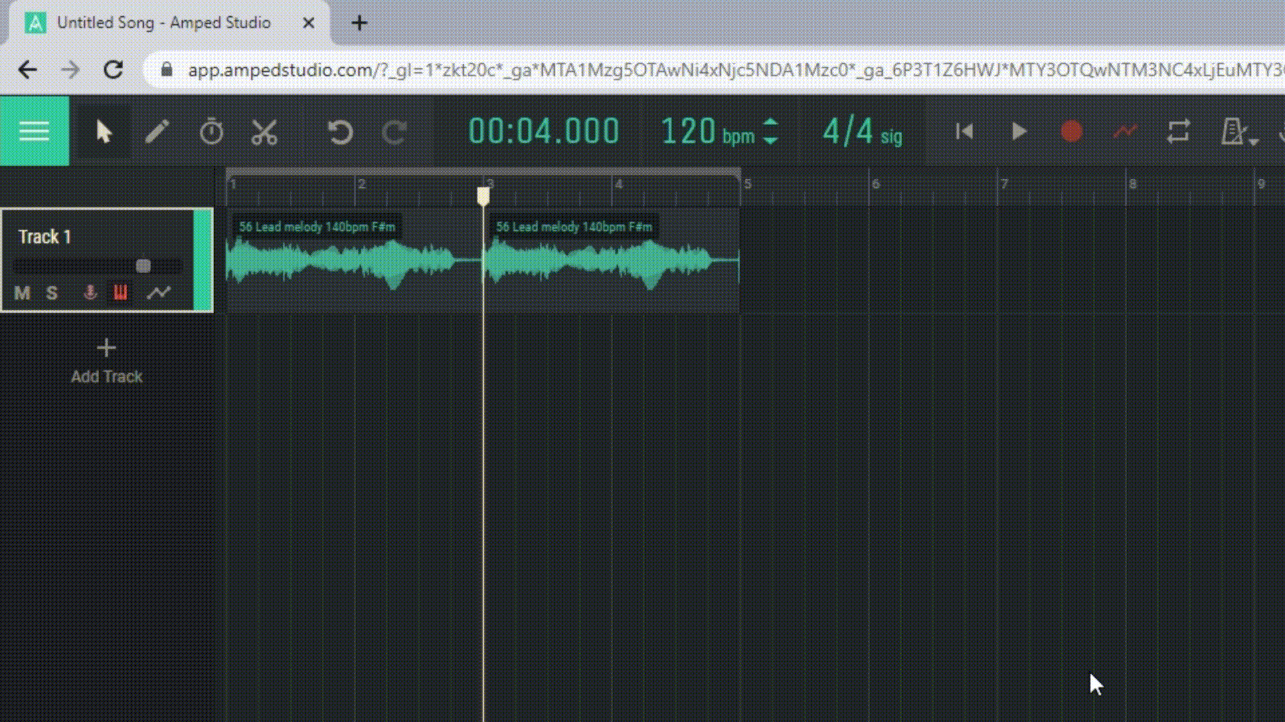Select the pencil draw tool
1285x722 pixels.
point(157,132)
